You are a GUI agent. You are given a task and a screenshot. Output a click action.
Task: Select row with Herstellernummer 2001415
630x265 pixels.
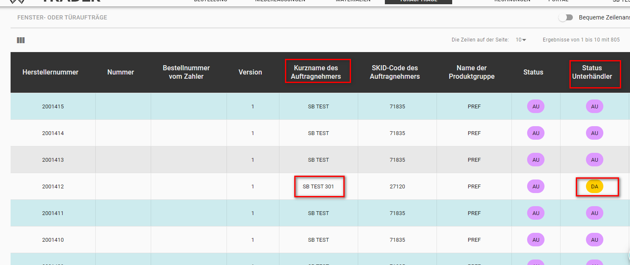[53, 107]
